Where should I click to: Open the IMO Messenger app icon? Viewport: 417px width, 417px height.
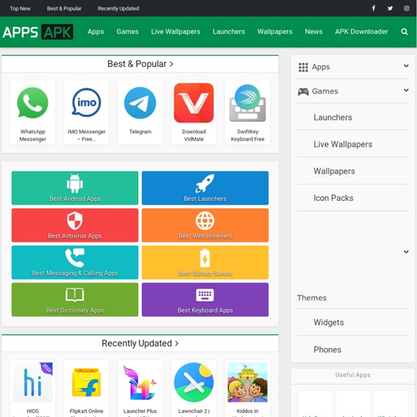click(86, 103)
